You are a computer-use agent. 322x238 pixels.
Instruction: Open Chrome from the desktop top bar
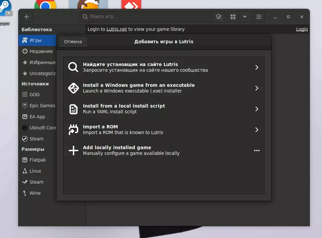(x=45, y=5)
